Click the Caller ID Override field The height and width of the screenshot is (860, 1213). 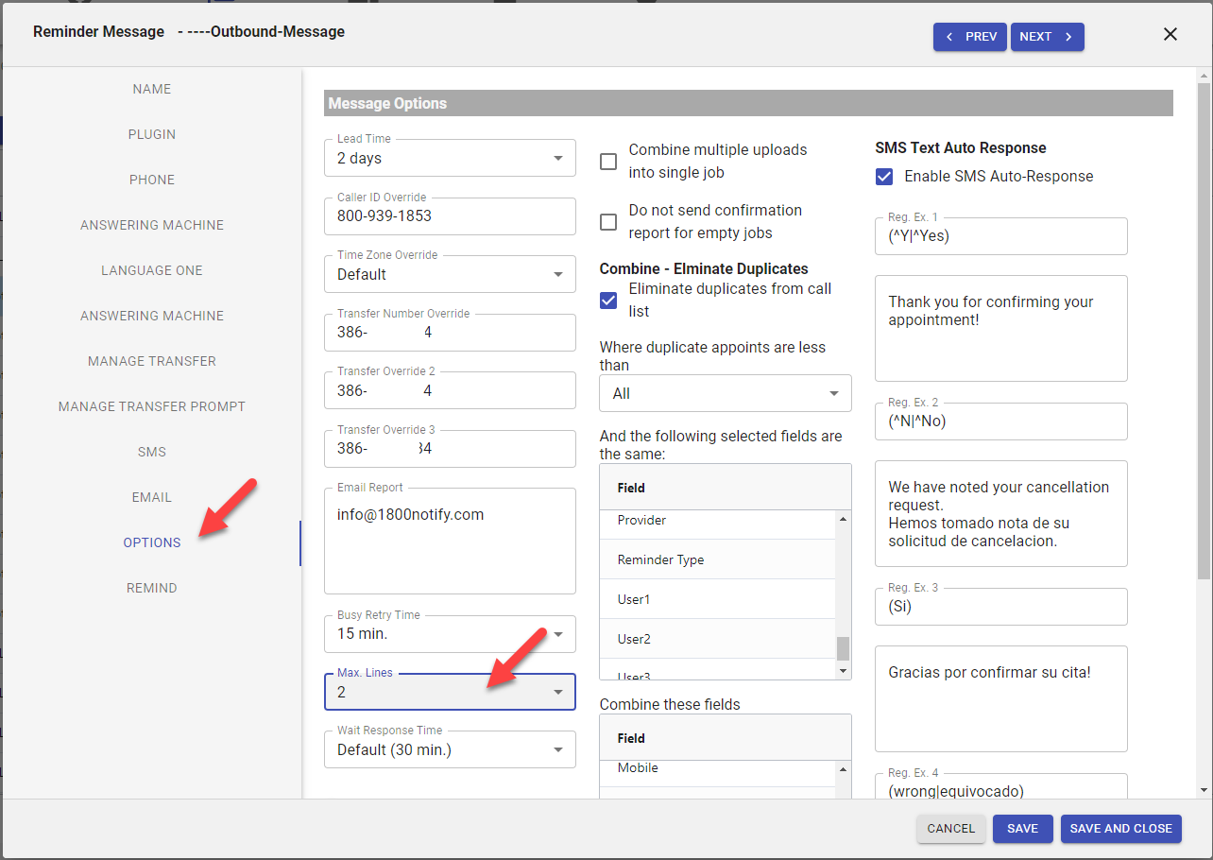pos(450,216)
